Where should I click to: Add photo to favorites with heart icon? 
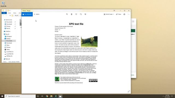[76, 14]
